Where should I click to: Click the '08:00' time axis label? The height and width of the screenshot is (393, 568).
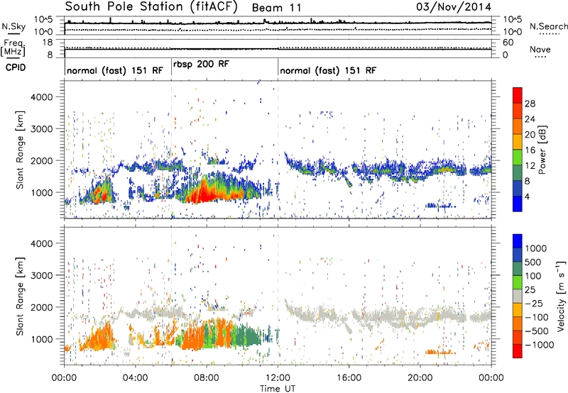tap(207, 378)
